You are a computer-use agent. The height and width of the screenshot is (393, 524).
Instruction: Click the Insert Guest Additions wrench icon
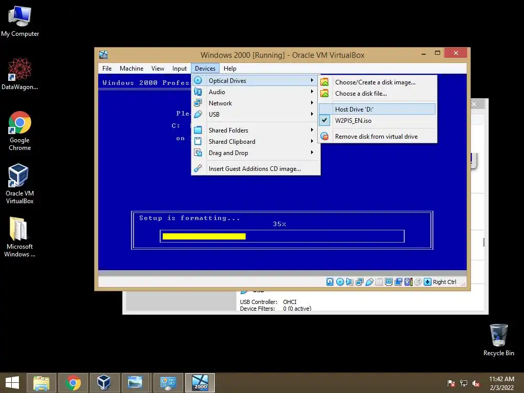tap(198, 168)
